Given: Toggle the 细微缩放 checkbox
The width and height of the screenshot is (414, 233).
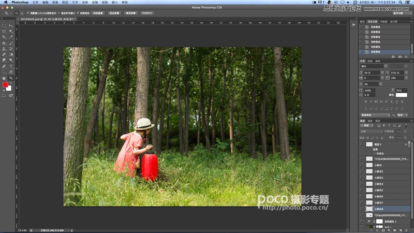Looking at the screenshot, I should tap(78, 12).
